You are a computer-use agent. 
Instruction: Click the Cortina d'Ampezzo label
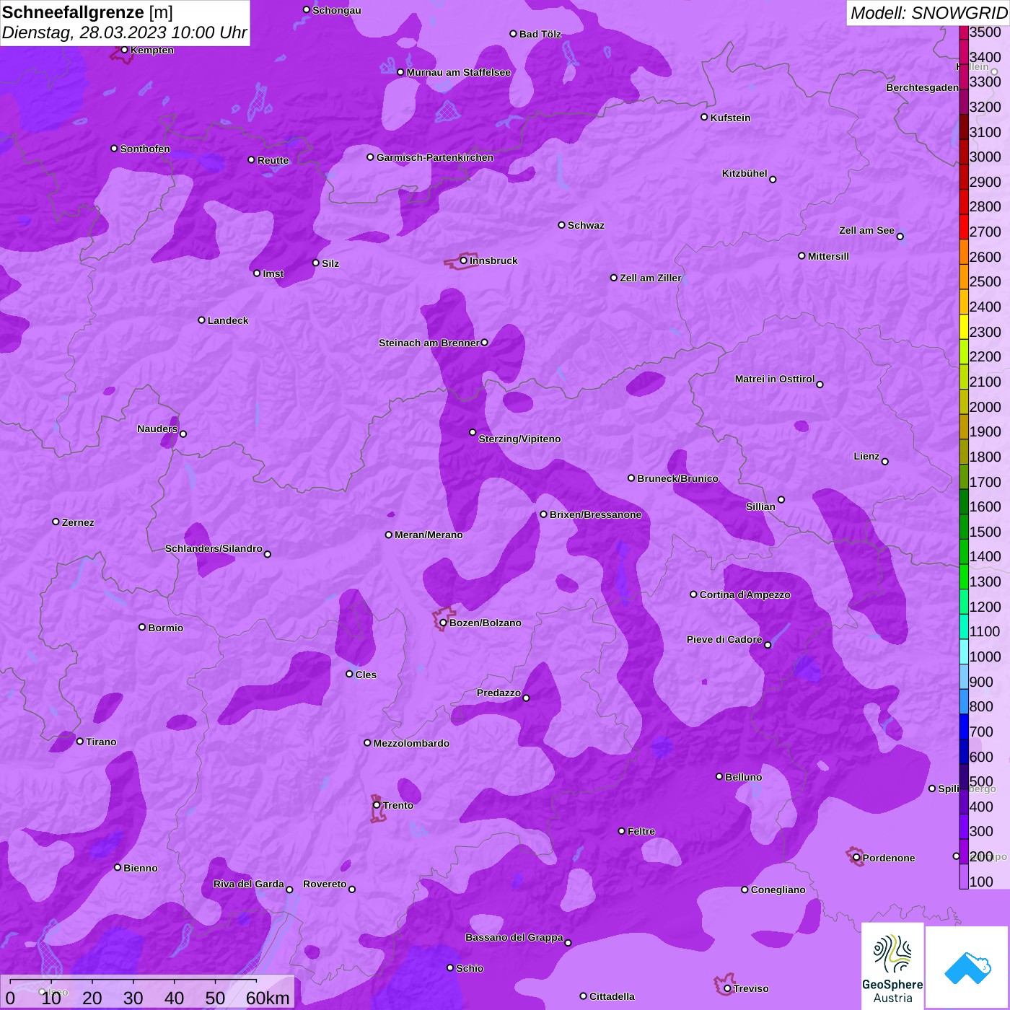pos(745,594)
